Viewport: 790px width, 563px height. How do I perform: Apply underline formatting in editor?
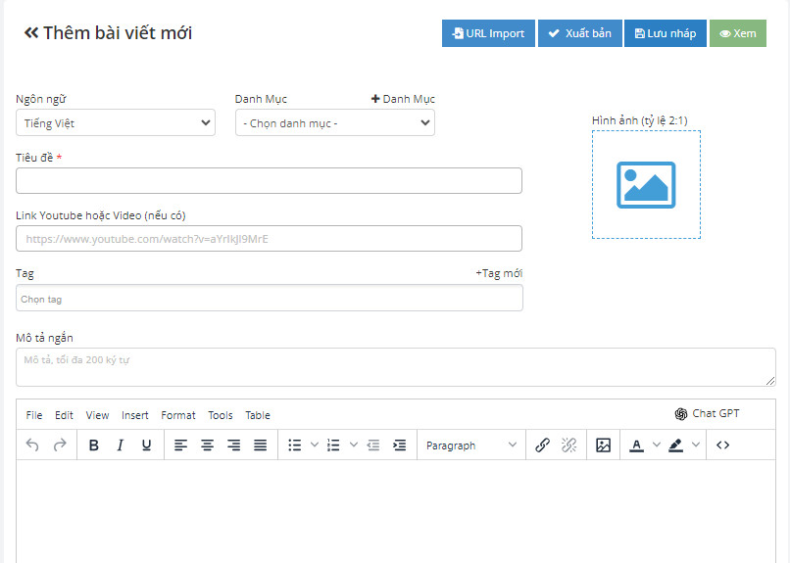(146, 446)
